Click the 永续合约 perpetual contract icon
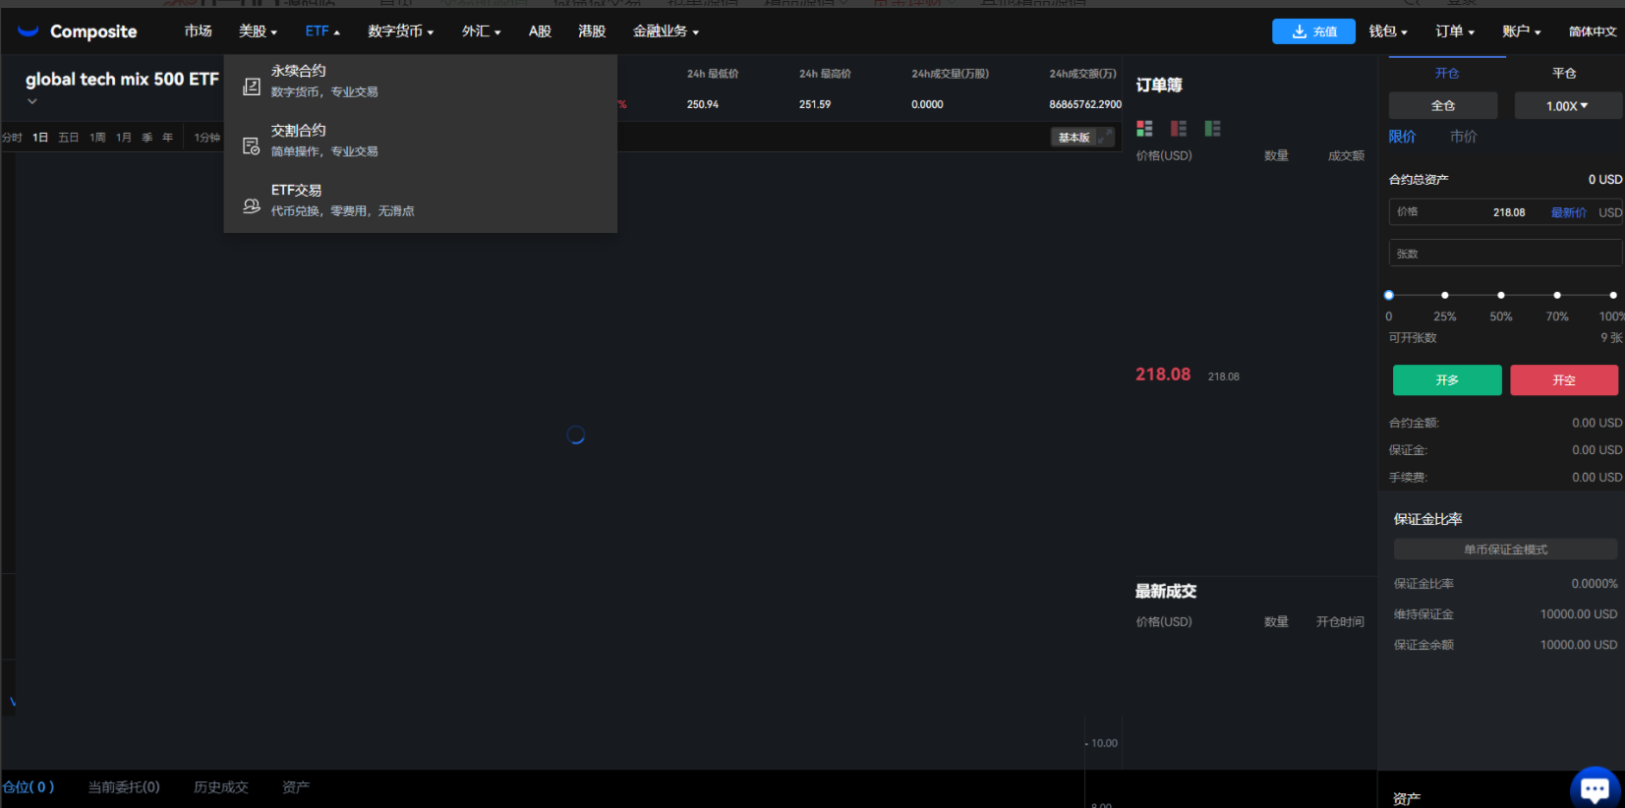This screenshot has width=1625, height=808. coord(252,87)
